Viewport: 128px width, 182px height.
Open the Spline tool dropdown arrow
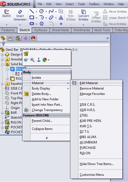56,12
